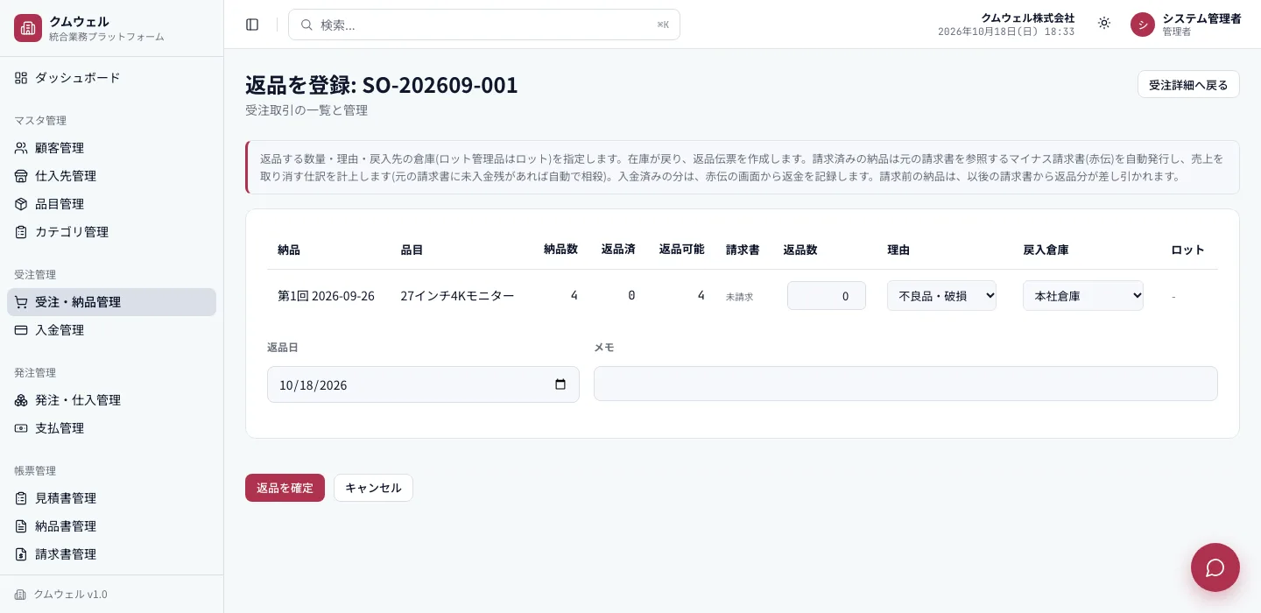Click the 見積書管理 document icon
1261x613 pixels.
[21, 498]
